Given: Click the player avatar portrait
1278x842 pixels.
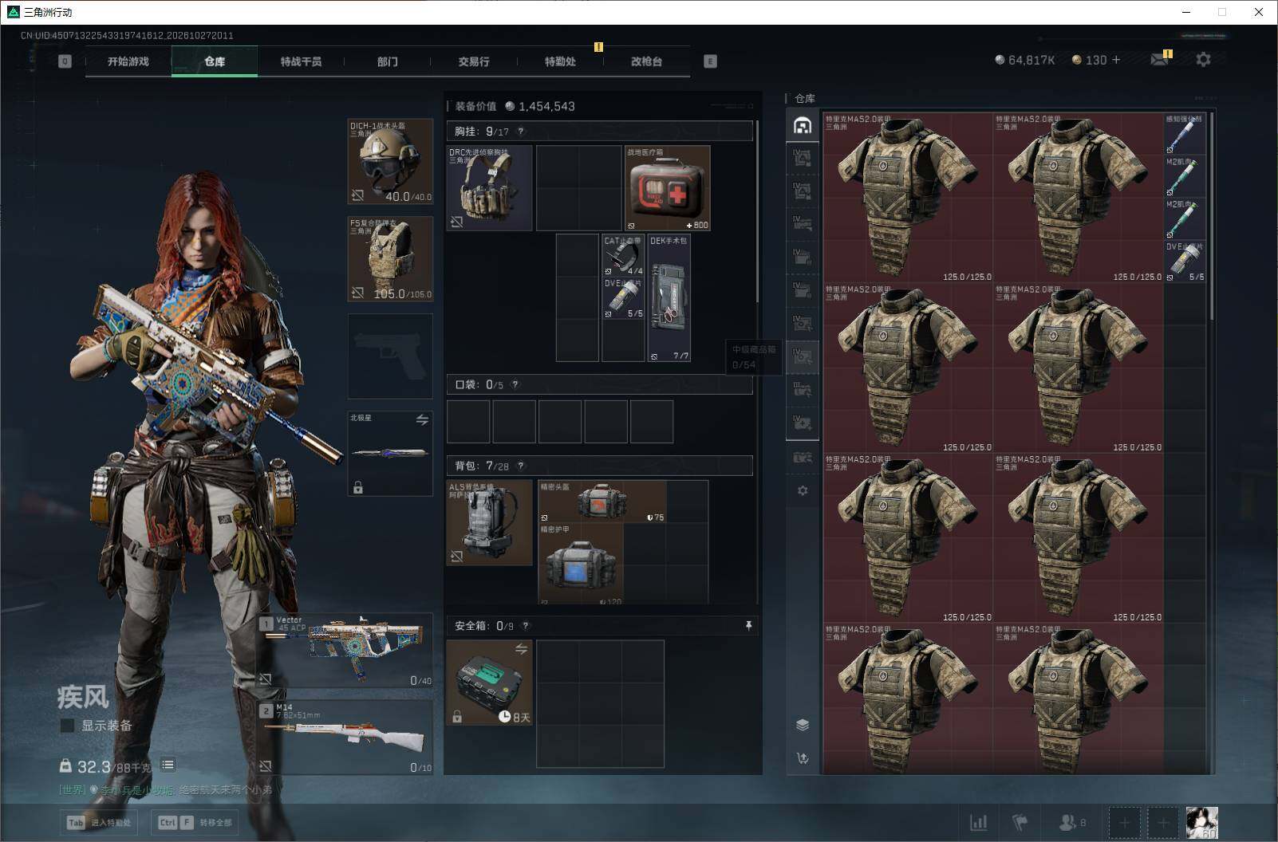Looking at the screenshot, I should point(1201,822).
